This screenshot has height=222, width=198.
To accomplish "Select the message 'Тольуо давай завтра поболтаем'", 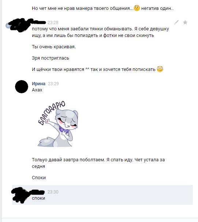I will pos(98,163).
